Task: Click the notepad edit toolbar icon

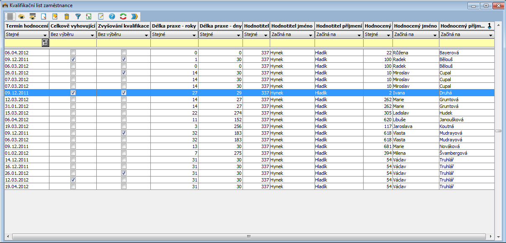Action: point(101,17)
